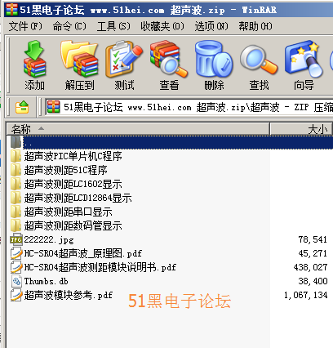Screen dimensions: 333x348
Task: Select file name 222222.jpg
Action: click(x=49, y=239)
